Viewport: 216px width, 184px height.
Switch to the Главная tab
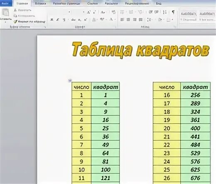[22, 3]
